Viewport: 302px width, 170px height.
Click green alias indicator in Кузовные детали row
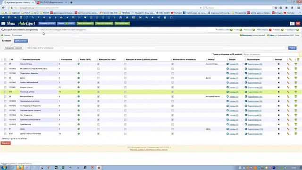pyautogui.click(x=79, y=92)
